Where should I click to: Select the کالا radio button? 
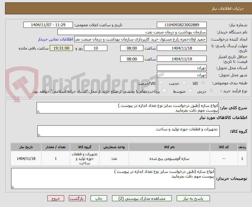(203, 83)
